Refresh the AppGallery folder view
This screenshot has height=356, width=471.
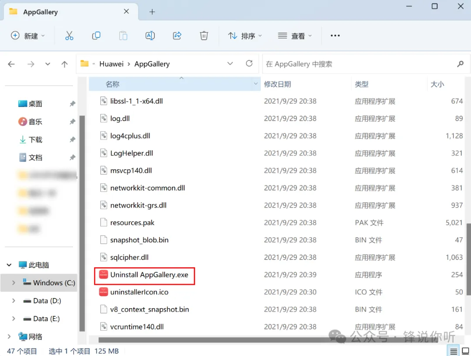(249, 64)
